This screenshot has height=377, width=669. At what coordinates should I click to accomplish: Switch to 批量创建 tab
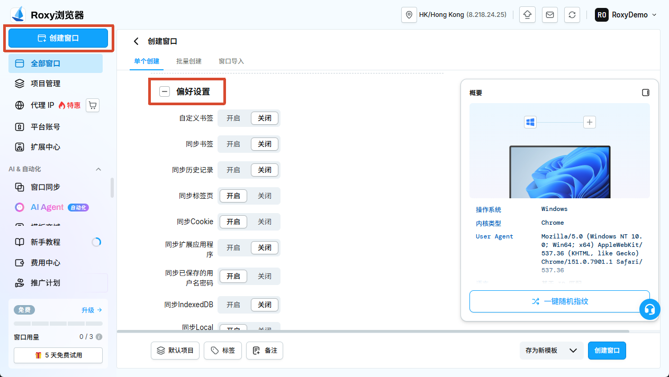click(x=189, y=61)
